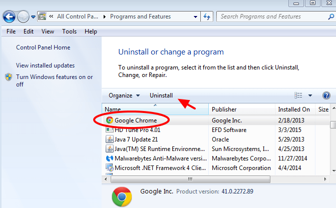Click the Java(TM) SE Runtime icon
The height and width of the screenshot is (208, 336).
110,148
